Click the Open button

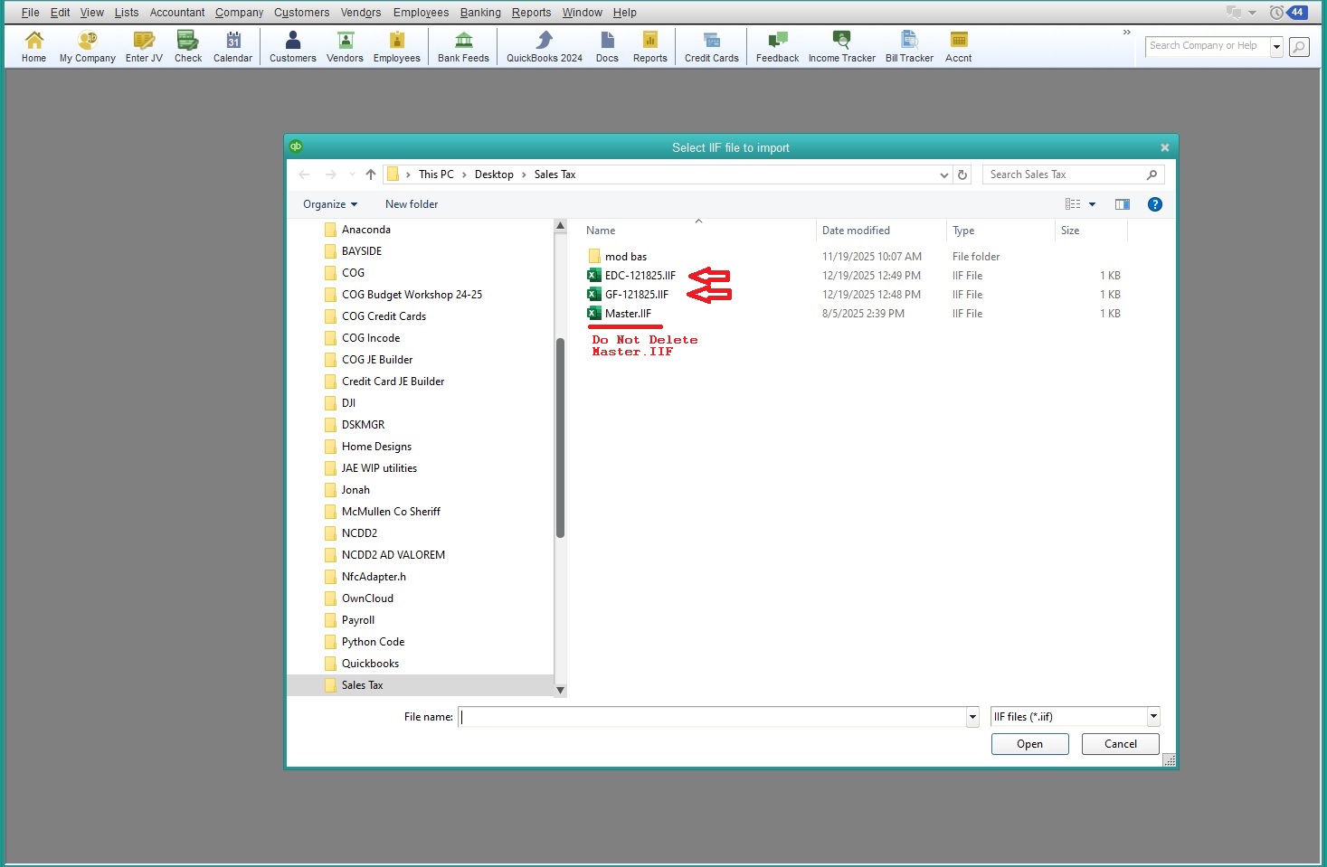click(x=1029, y=744)
